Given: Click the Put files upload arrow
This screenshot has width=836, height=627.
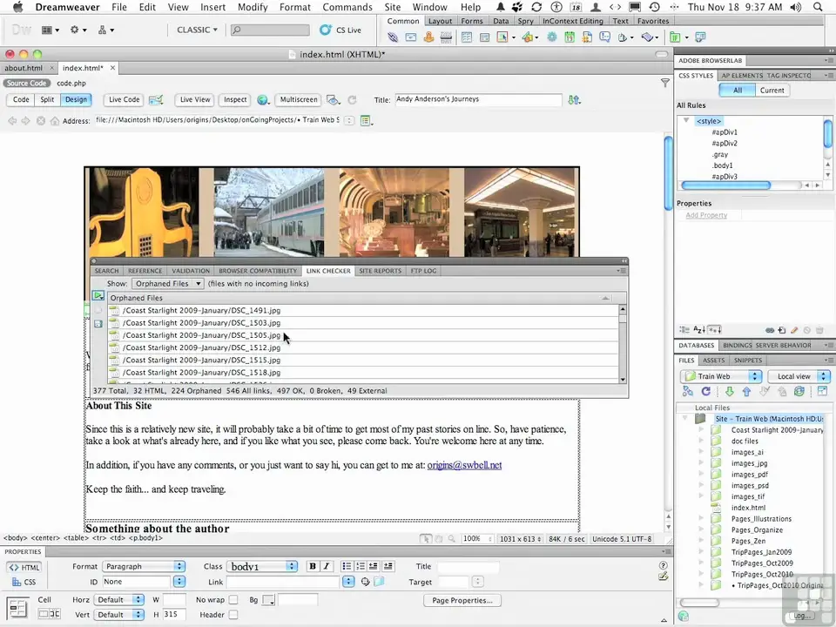Looking at the screenshot, I should tap(748, 392).
